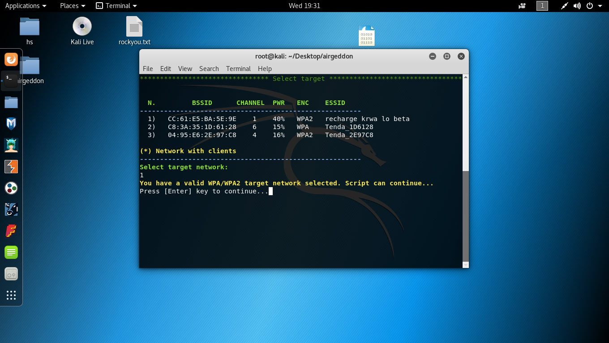
Task: Close the airgeddon terminal window
Action: 461,56
